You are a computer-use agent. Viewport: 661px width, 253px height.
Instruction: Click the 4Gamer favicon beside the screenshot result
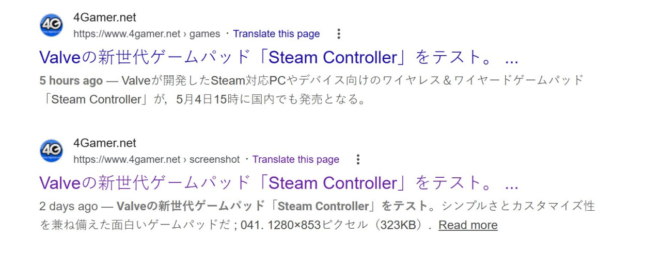(51, 151)
